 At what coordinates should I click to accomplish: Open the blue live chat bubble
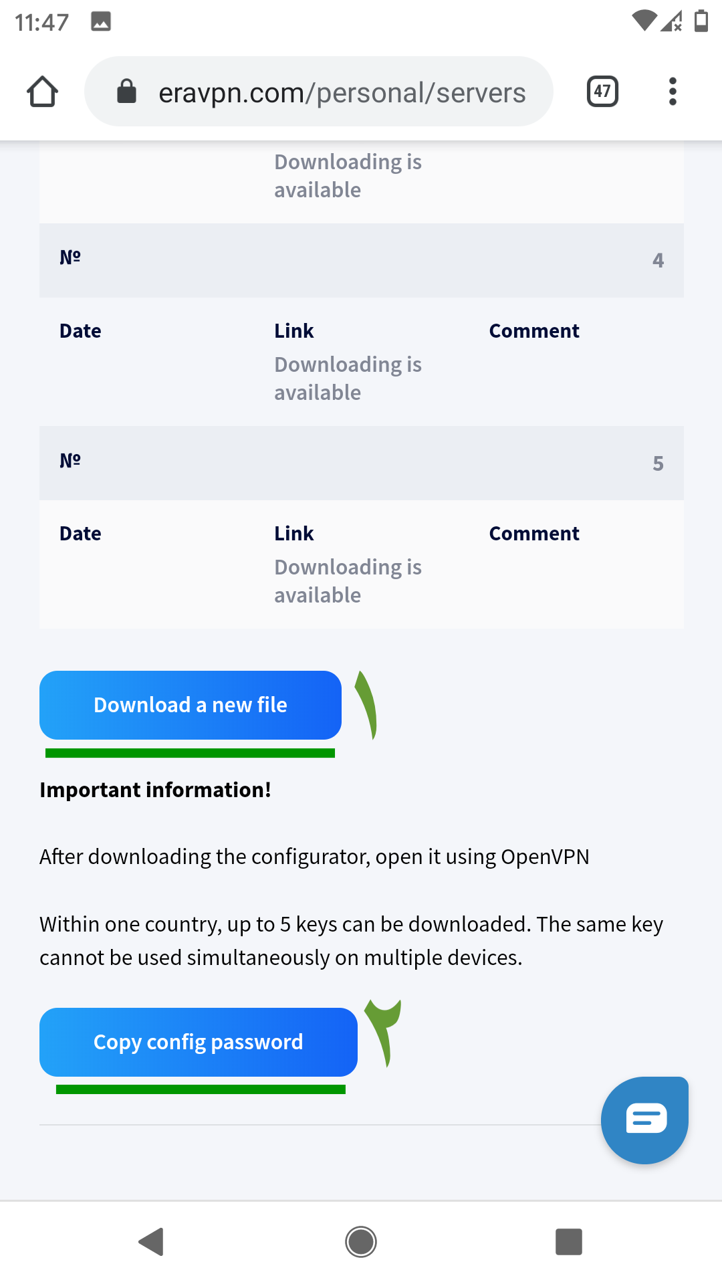click(x=644, y=1119)
